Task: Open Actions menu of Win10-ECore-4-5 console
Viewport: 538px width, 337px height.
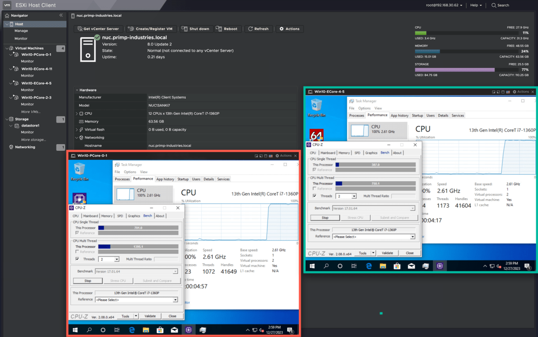Action: point(521,92)
